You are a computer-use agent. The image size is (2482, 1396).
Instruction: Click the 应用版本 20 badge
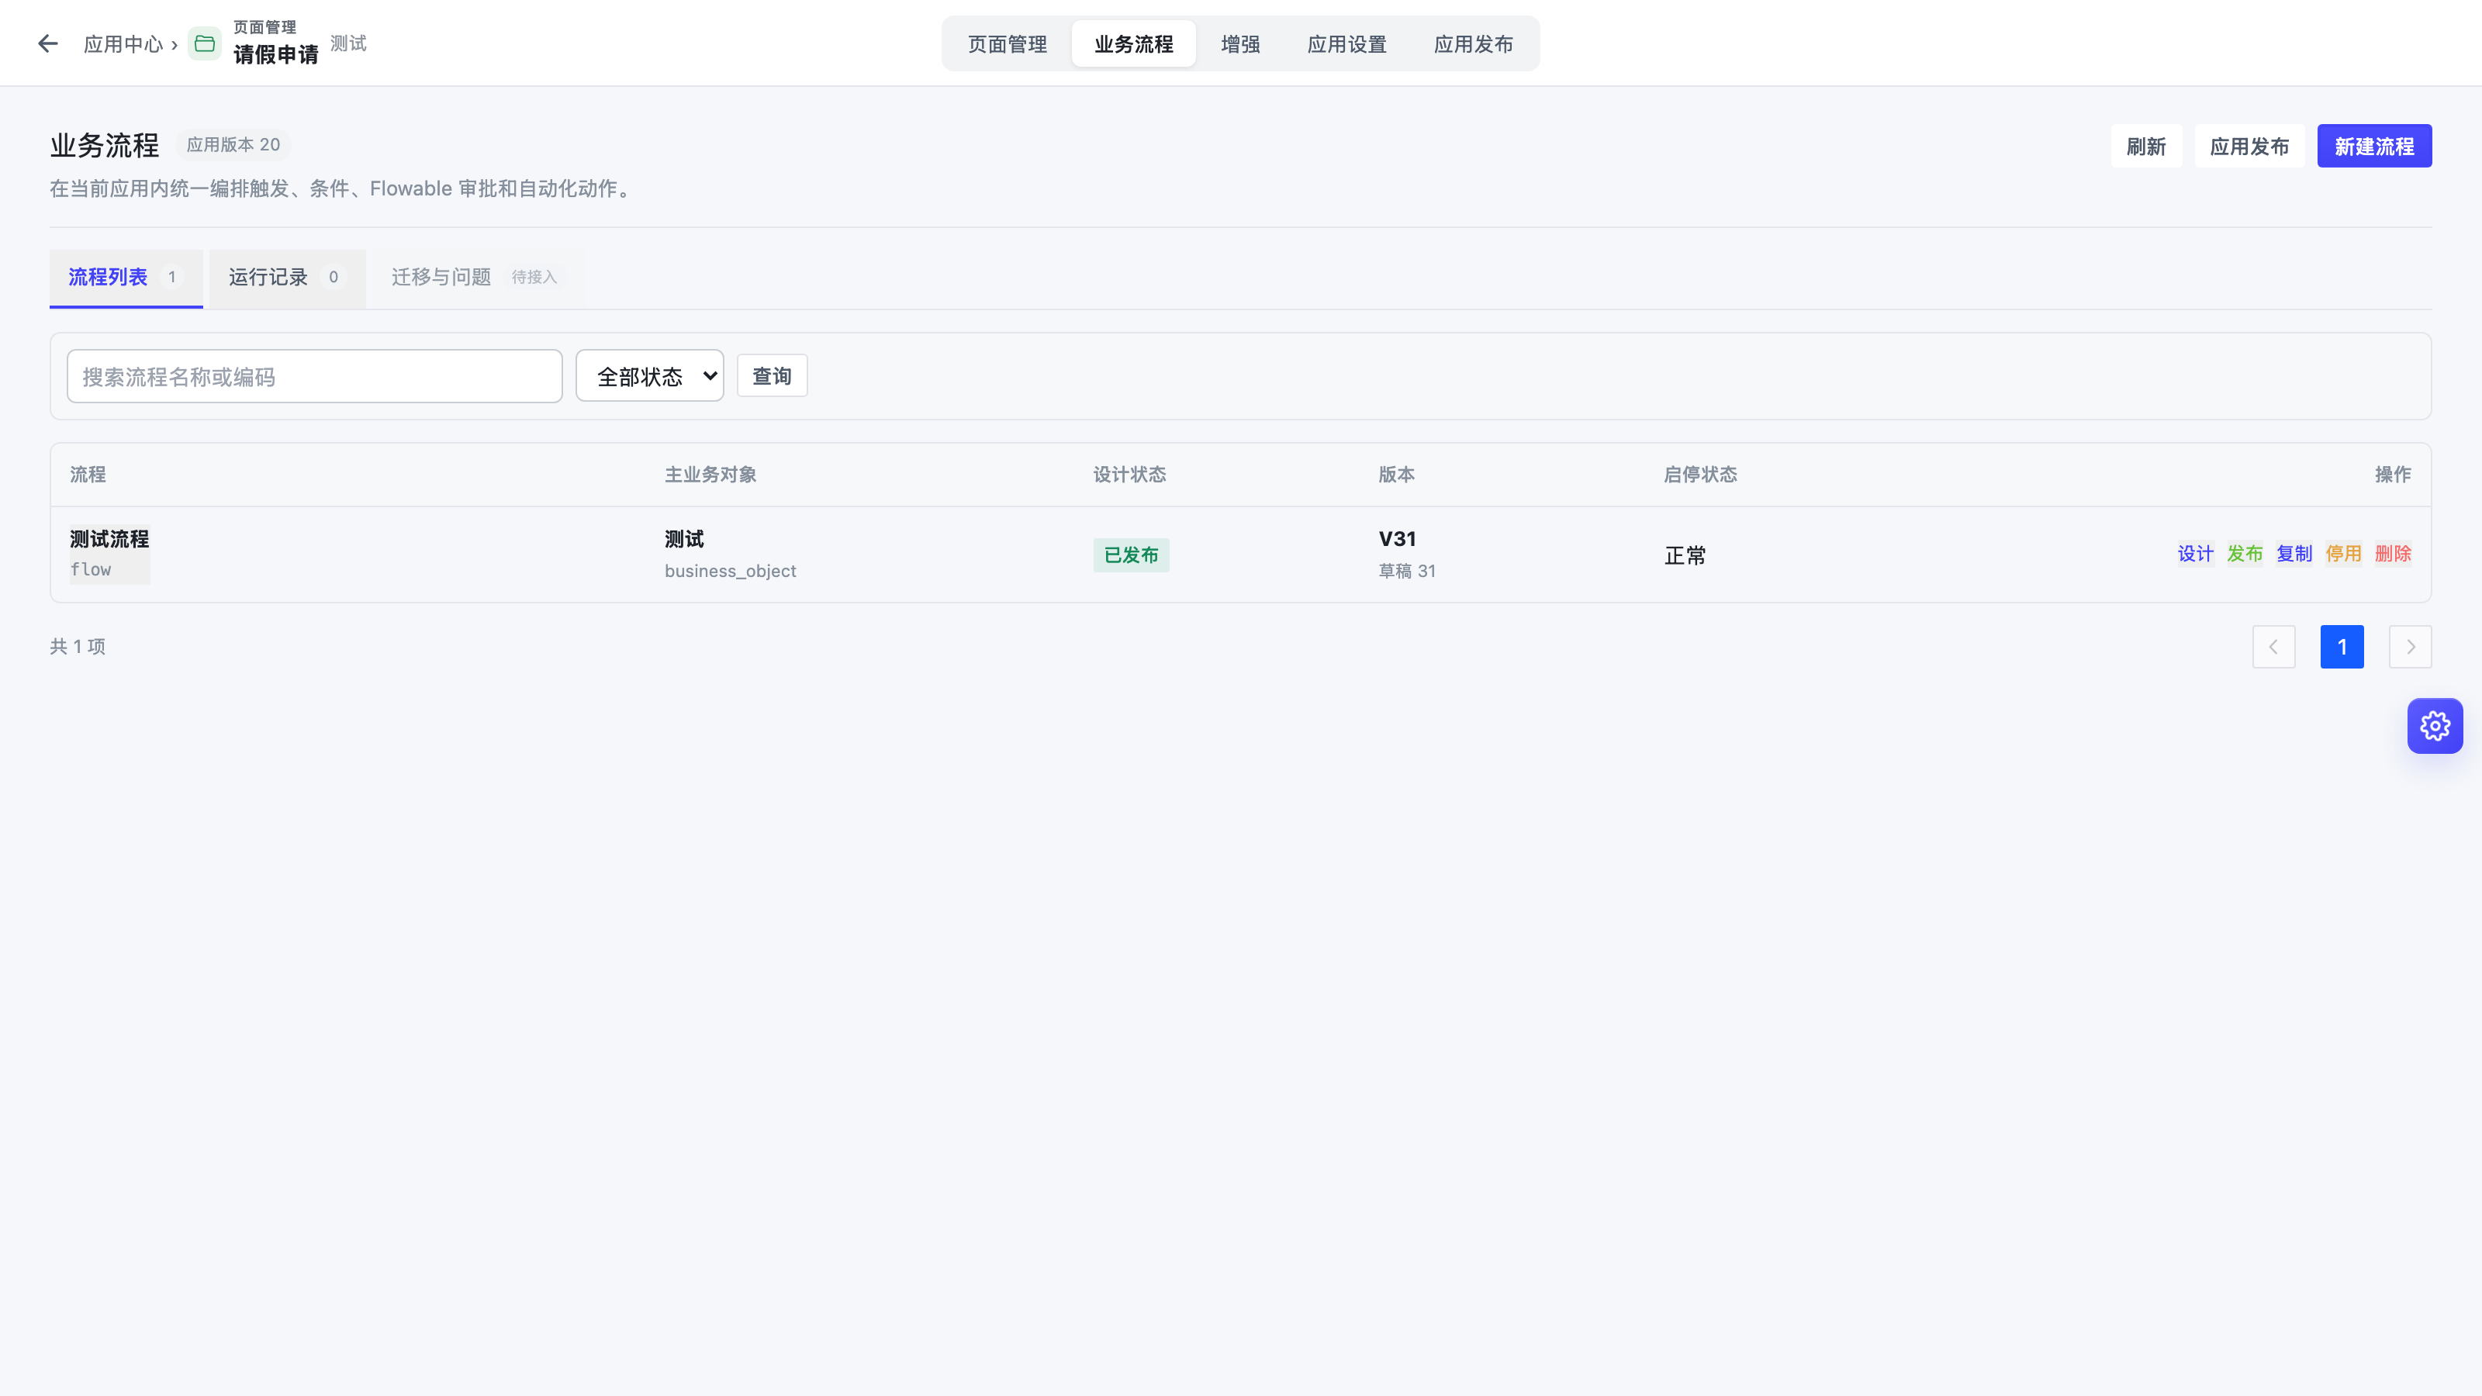tap(232, 144)
